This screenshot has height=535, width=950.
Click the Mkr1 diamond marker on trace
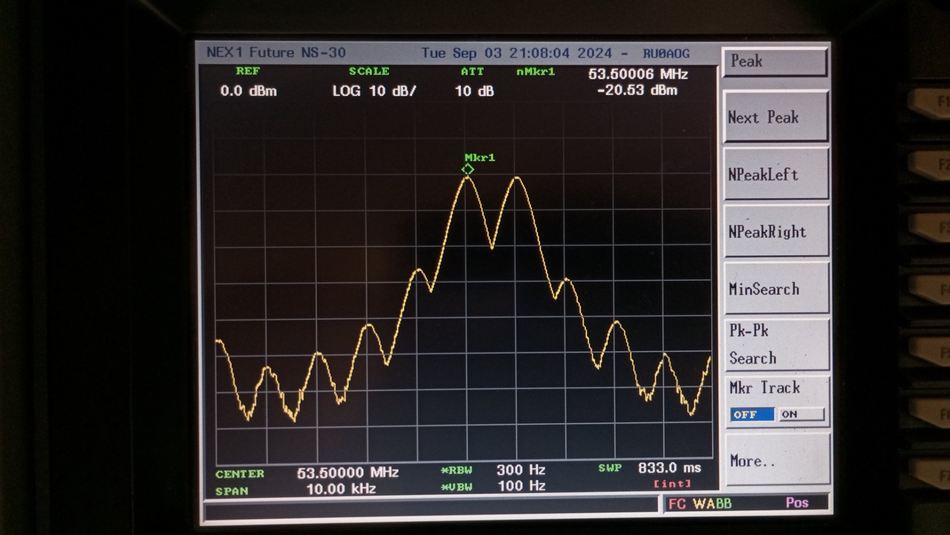(468, 170)
